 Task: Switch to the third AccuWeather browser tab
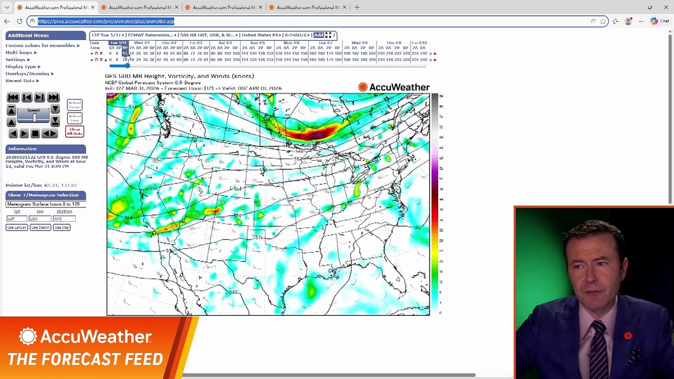coord(224,7)
